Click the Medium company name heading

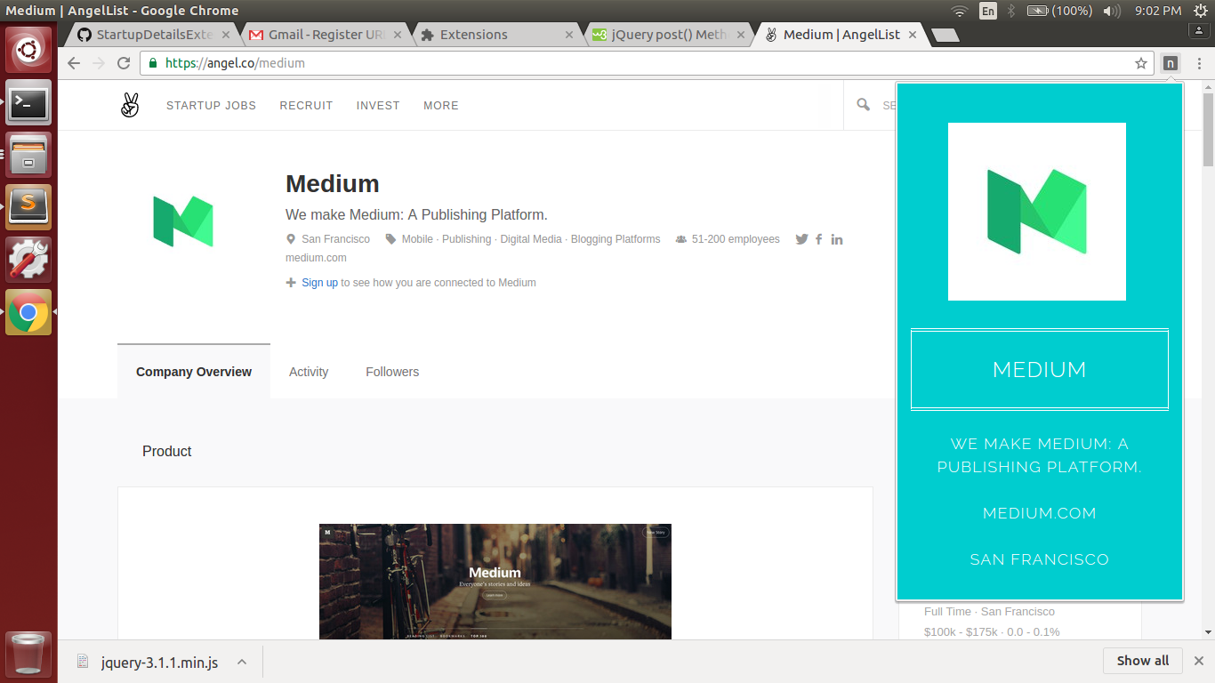pos(333,184)
